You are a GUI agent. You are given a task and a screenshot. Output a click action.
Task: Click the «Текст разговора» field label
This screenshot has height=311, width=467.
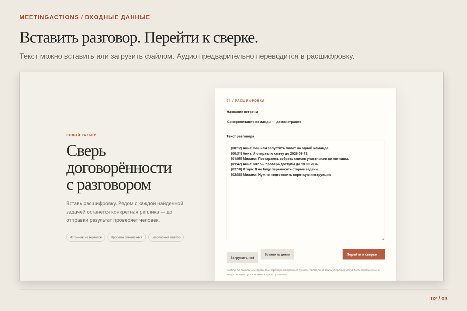(240, 136)
